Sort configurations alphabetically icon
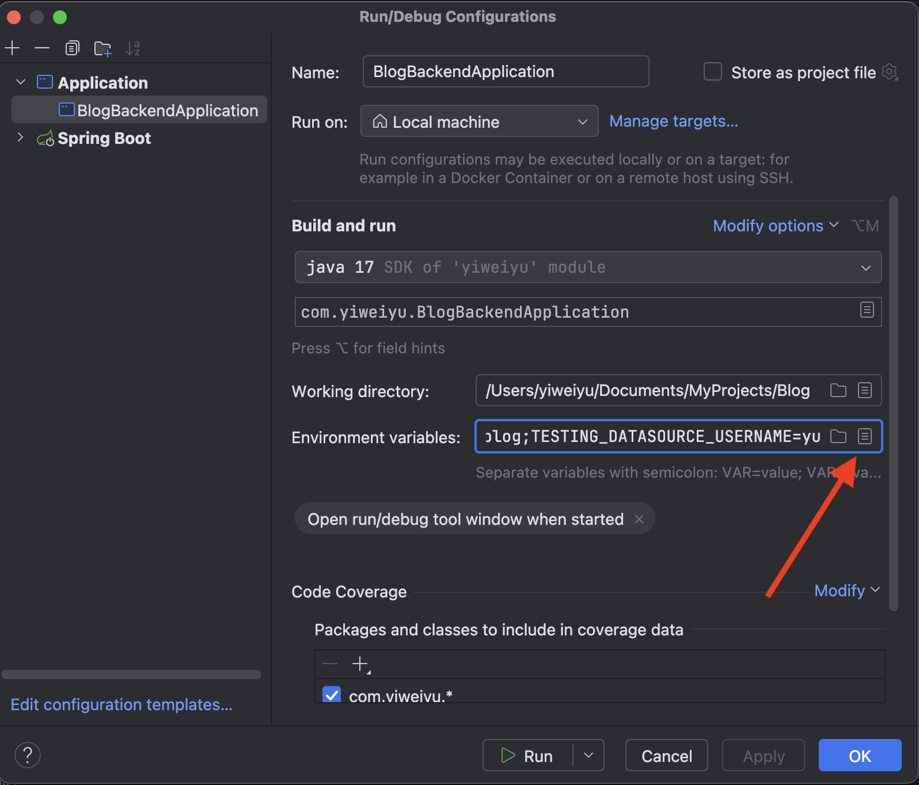This screenshot has width=919, height=785. [132, 48]
